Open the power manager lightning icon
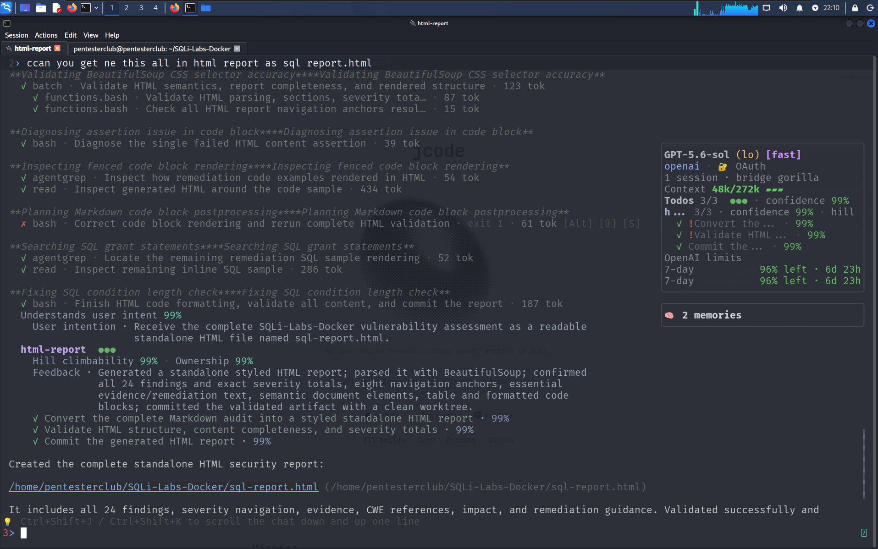Image resolution: width=878 pixels, height=549 pixels. [x=815, y=8]
